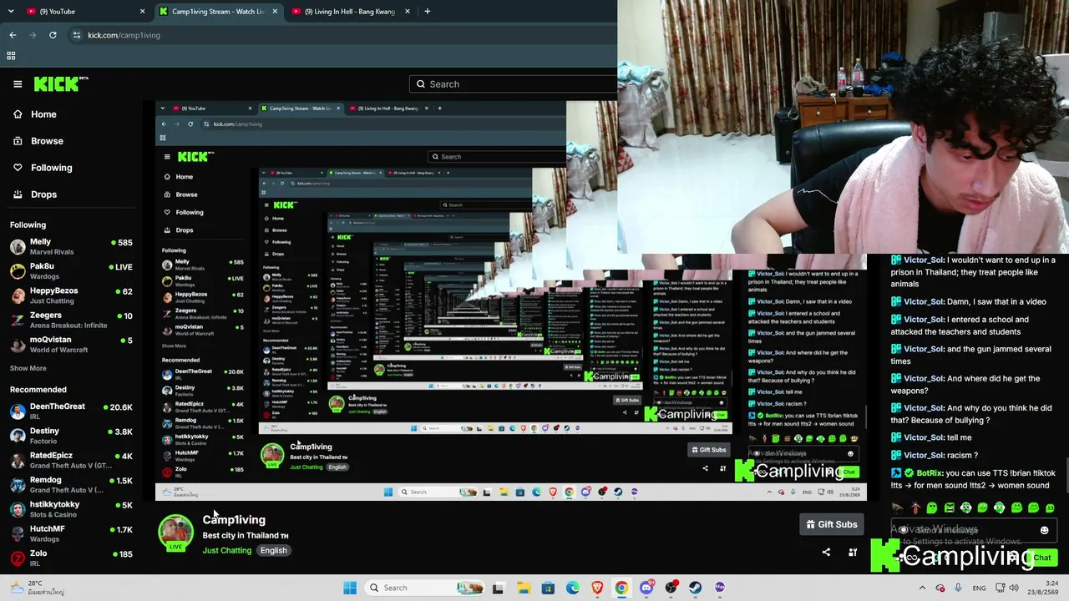Open RatedEpicz channel in Recommended list

click(71, 460)
